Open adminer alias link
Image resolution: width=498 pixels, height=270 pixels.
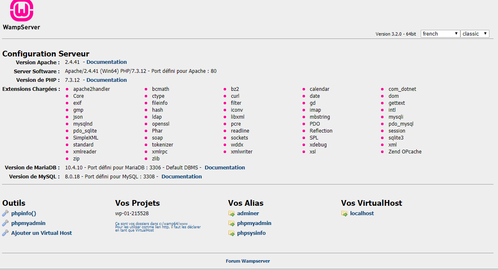click(248, 213)
